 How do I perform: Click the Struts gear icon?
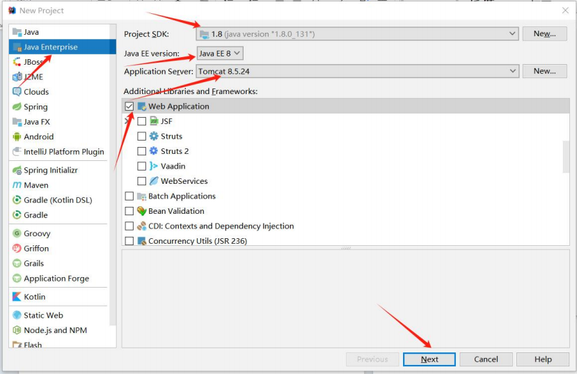coord(154,137)
